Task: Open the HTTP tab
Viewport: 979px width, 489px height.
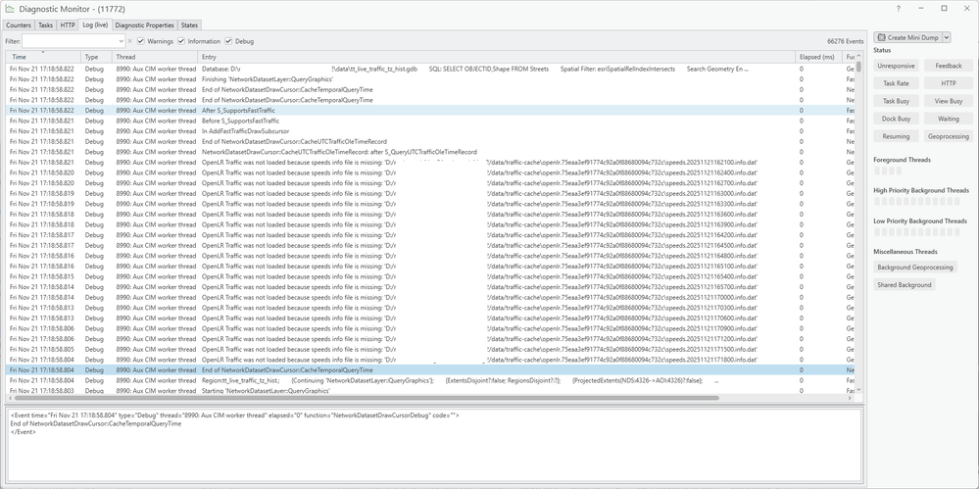Action: tap(68, 24)
